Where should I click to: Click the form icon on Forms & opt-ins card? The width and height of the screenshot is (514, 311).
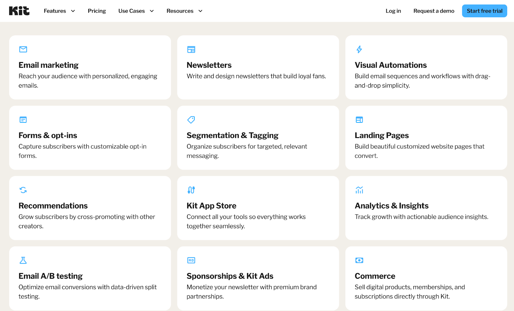click(23, 120)
